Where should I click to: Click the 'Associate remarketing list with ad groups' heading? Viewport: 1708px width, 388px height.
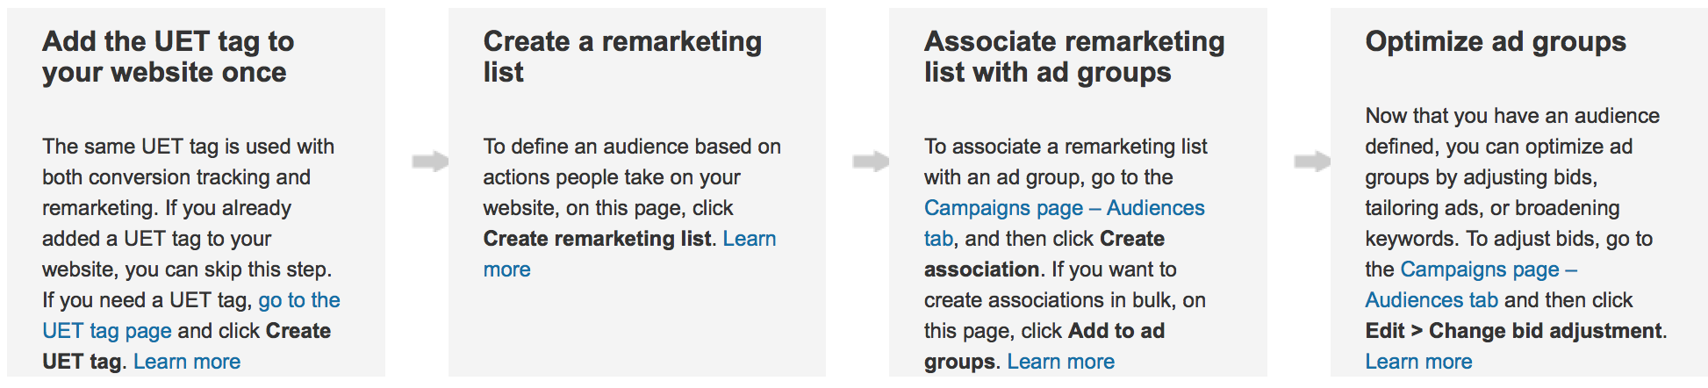pyautogui.click(x=1074, y=56)
